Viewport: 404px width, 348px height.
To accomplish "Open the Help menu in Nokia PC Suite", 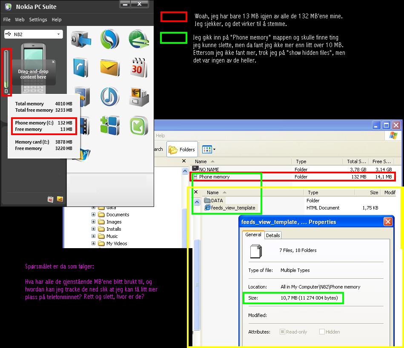I will pos(57,20).
